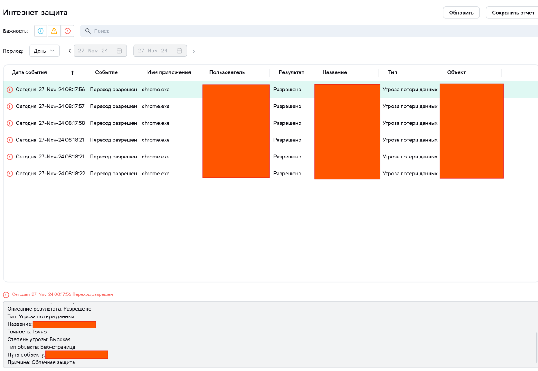This screenshot has height=371, width=538.
Task: Click 'Переход разрешен' in the 08:18:22 row
Action: (x=113, y=174)
